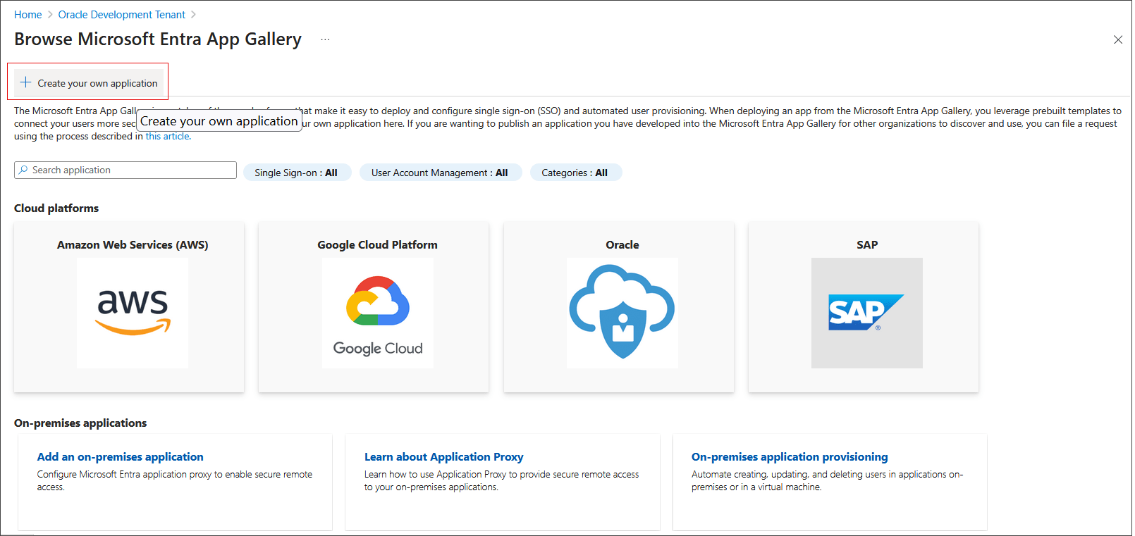
Task: Click 'Configure Microsoft Entra application proxy' description
Action: (175, 480)
